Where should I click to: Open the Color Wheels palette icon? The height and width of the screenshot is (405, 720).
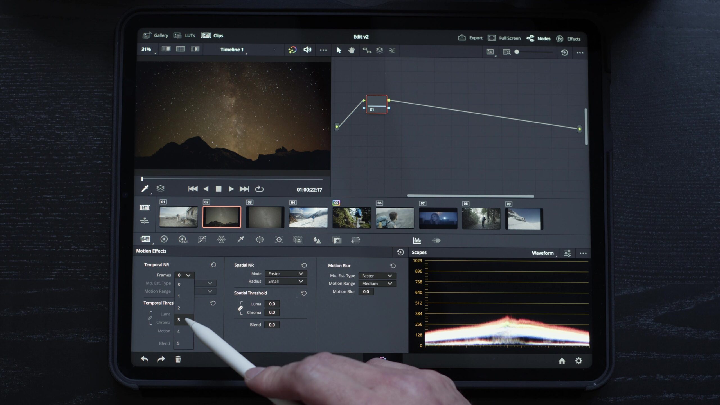(164, 239)
